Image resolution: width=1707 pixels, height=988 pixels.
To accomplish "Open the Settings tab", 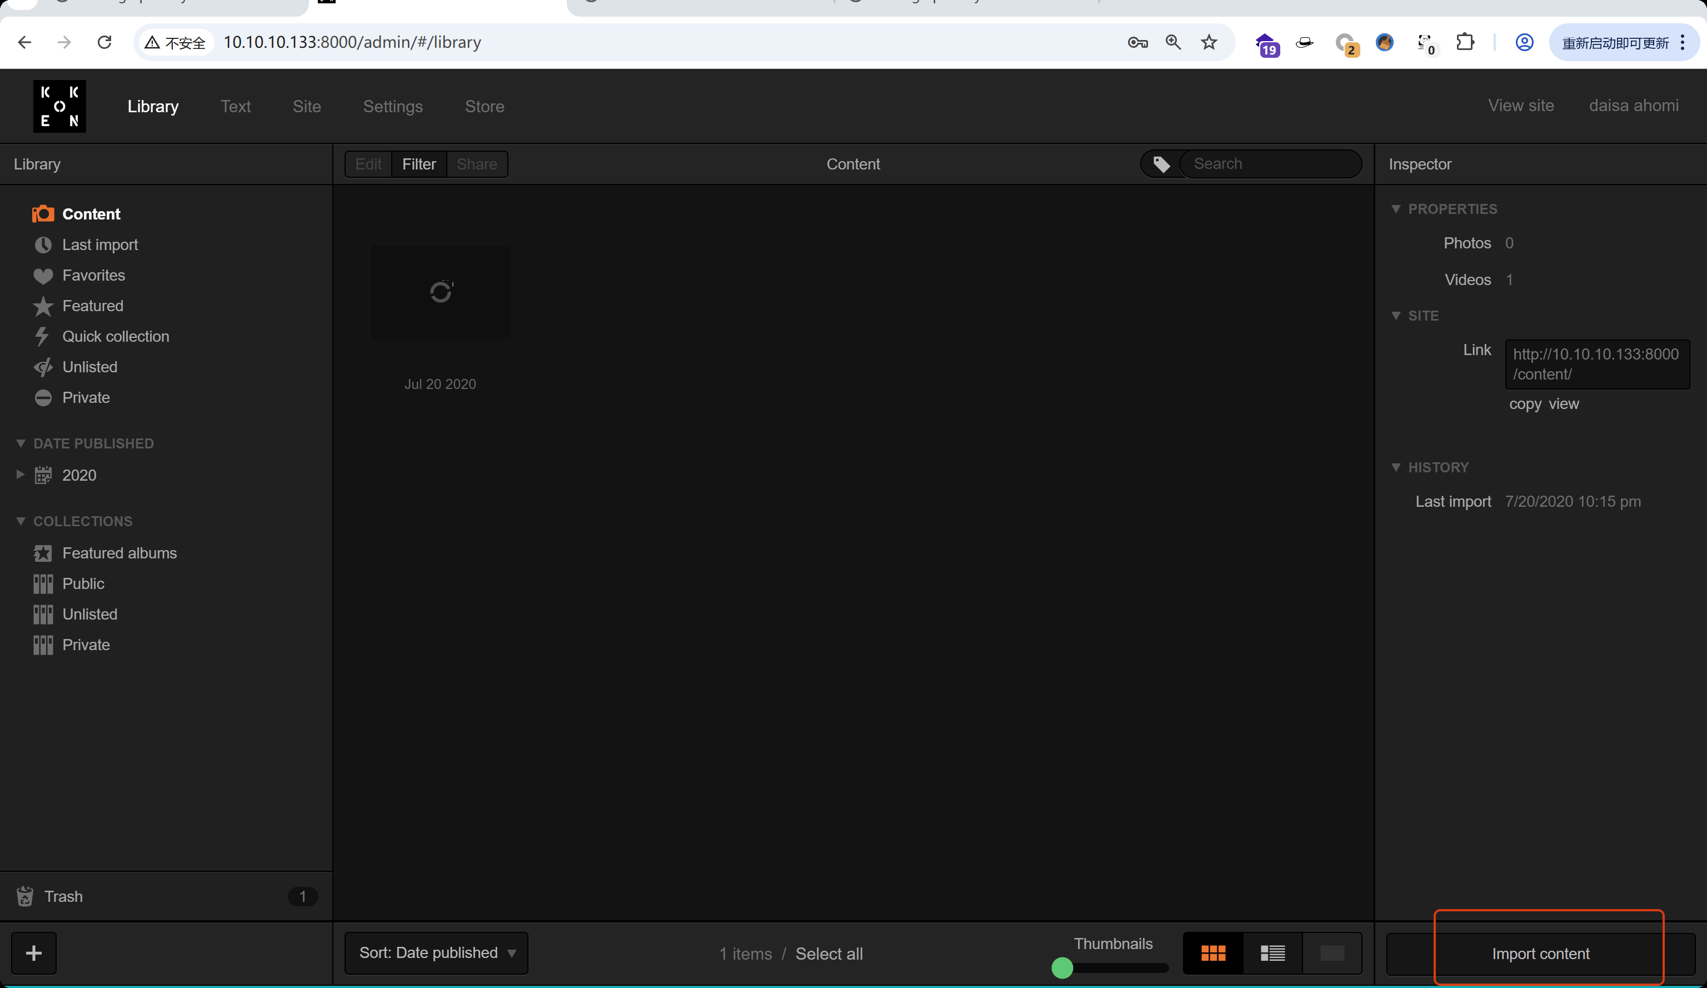I will click(x=393, y=106).
